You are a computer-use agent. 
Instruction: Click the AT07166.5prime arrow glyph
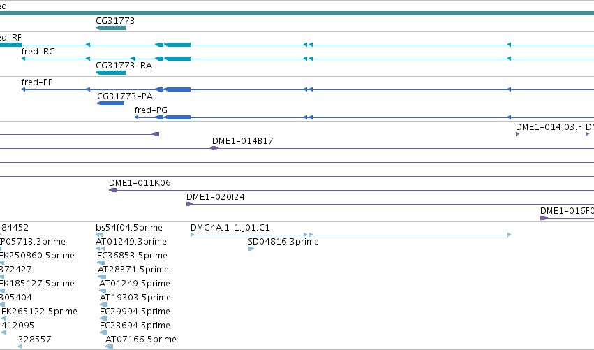coord(109,347)
